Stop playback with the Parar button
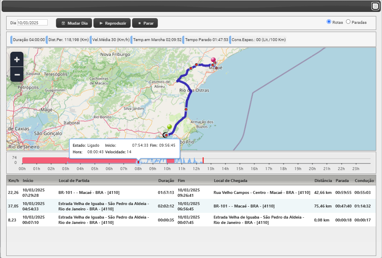Viewport: 382px width, 258px height. tap(145, 23)
